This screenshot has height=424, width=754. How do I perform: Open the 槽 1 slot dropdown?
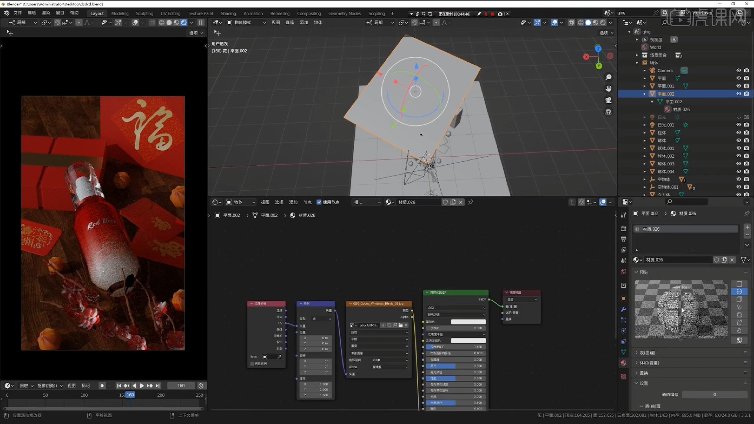click(367, 202)
